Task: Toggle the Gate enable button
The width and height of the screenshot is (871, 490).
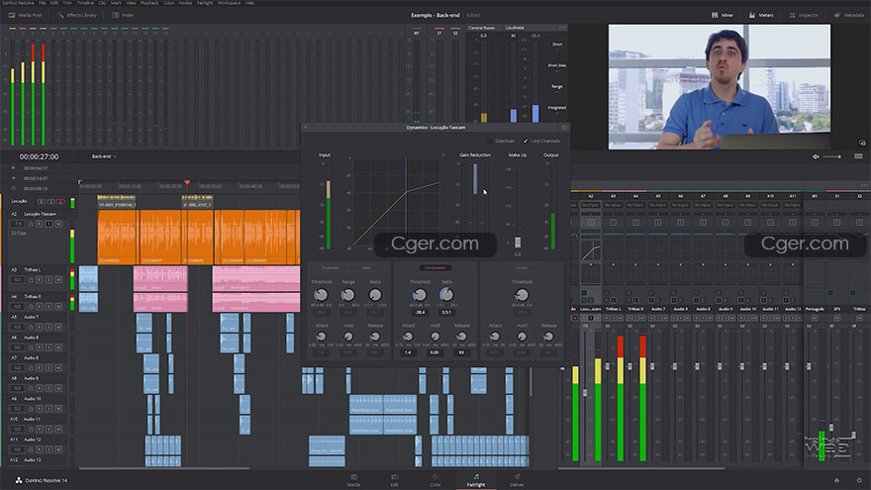Action: coord(366,268)
